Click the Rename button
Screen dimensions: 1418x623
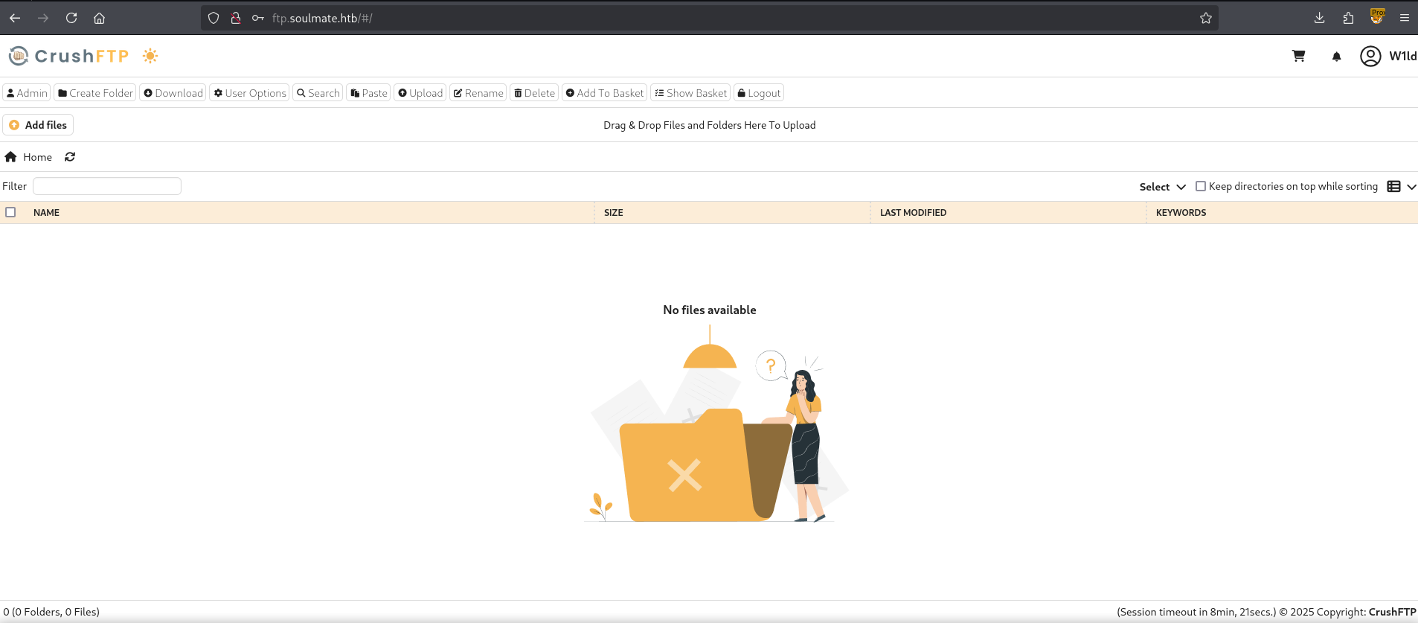pyautogui.click(x=478, y=93)
